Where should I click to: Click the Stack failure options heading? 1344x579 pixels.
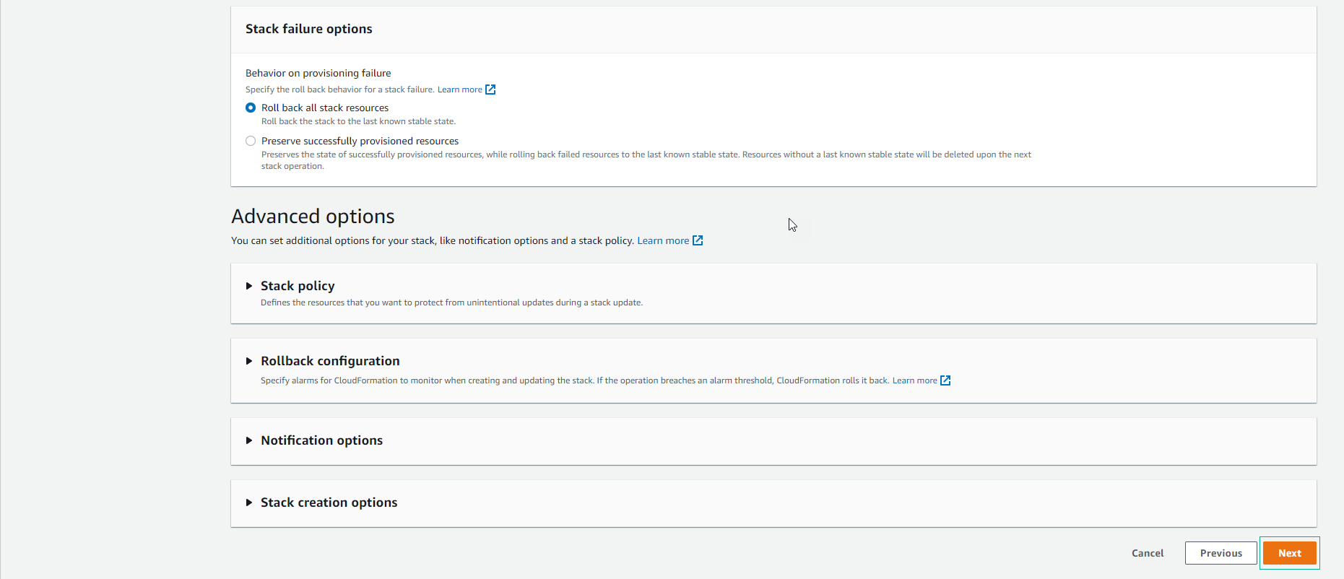tap(309, 29)
